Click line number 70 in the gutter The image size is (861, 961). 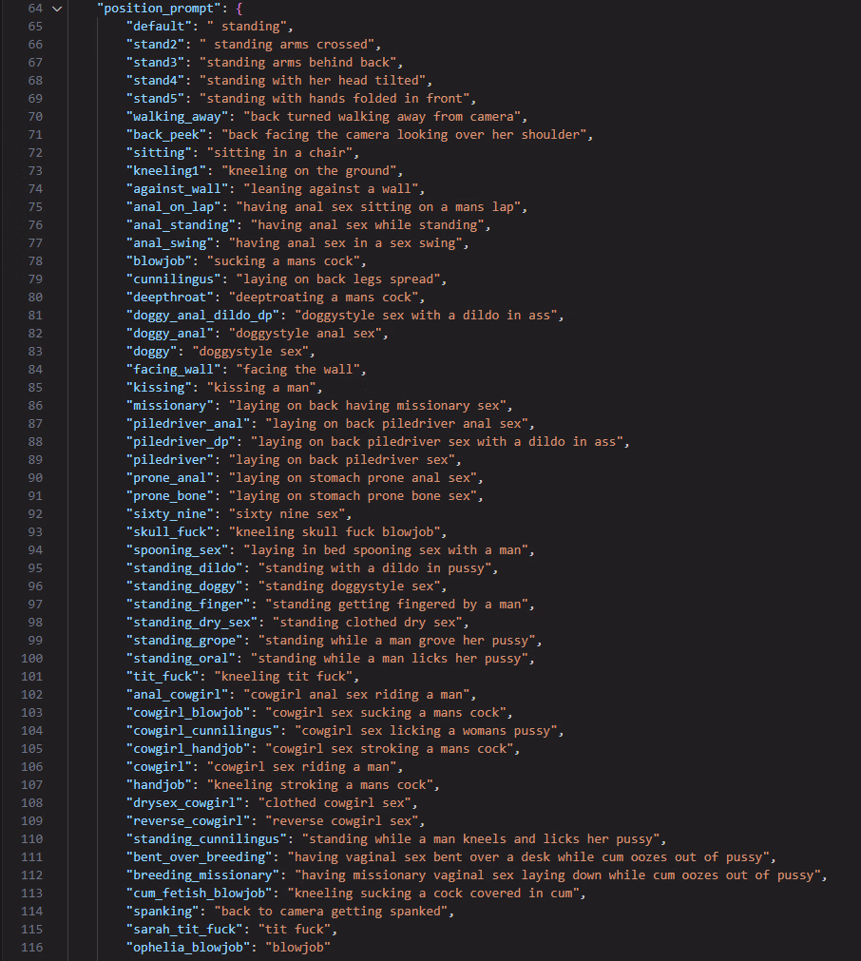[x=35, y=117]
